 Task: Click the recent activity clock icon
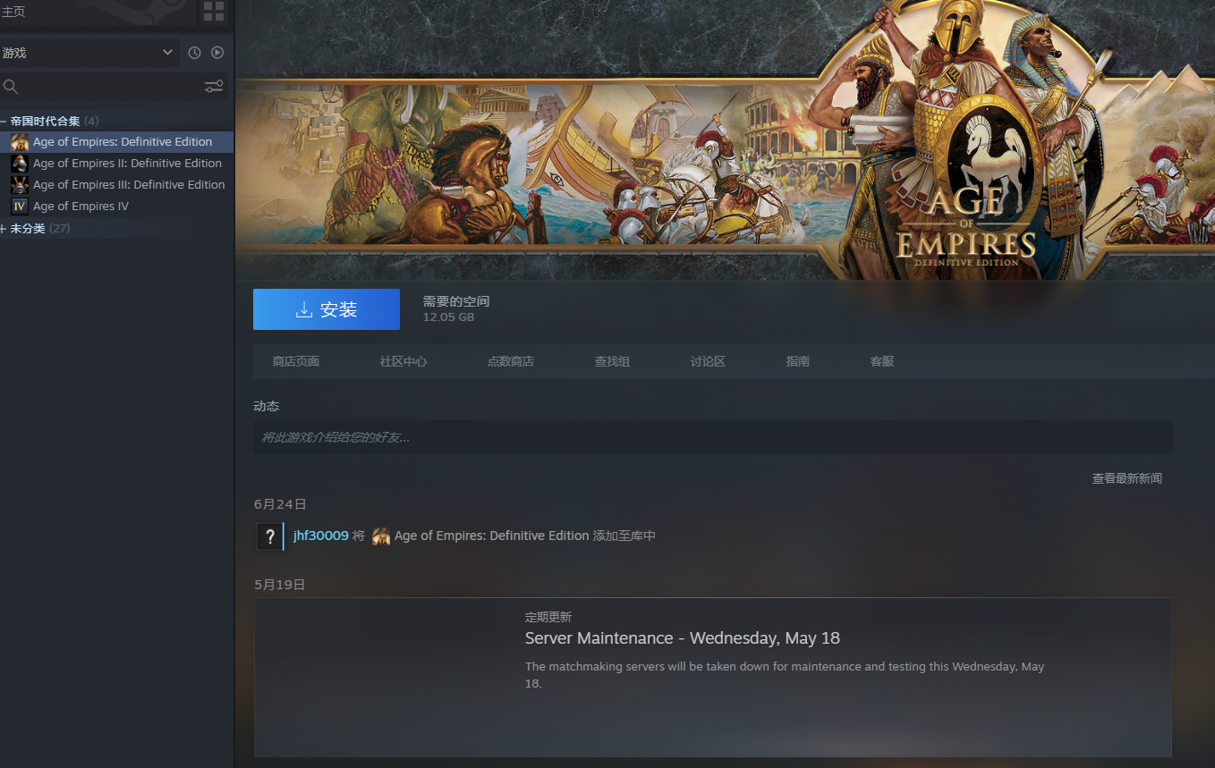pos(194,53)
